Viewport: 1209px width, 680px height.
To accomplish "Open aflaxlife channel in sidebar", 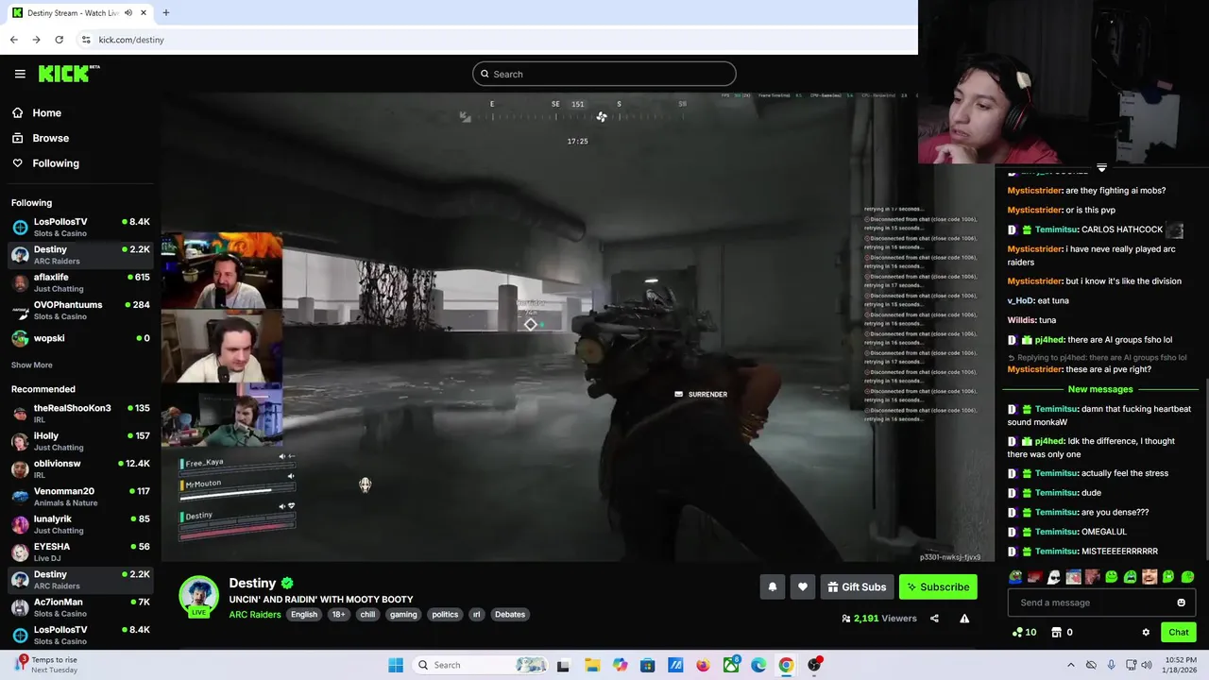I will 80,282.
